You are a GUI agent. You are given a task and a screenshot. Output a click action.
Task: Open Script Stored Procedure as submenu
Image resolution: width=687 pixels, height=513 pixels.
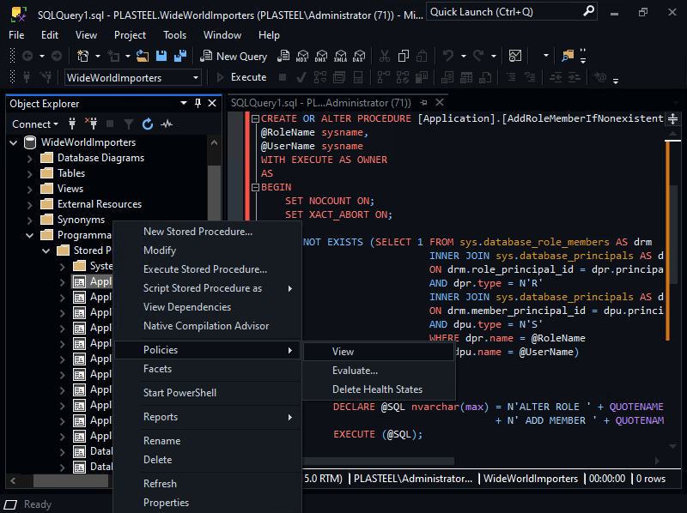click(208, 288)
